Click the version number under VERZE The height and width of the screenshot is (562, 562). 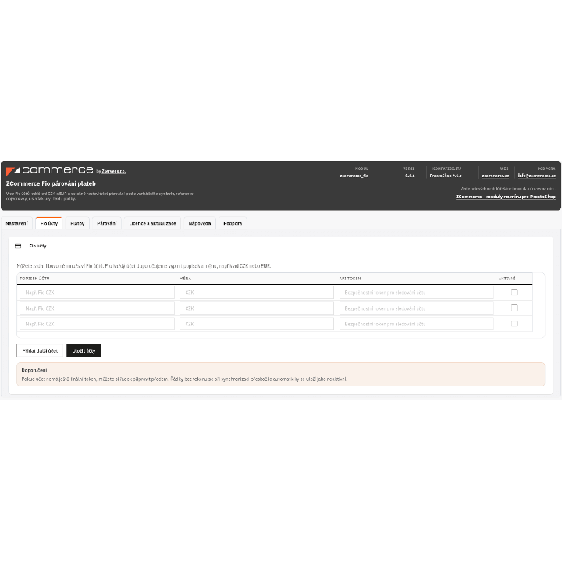[410, 176]
